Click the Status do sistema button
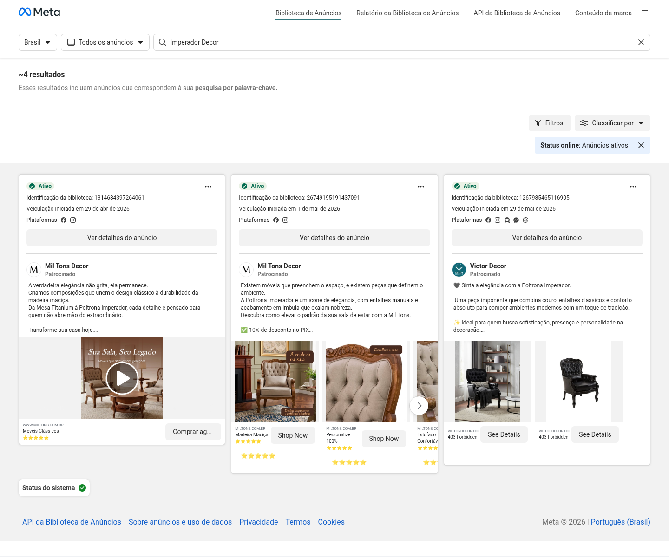Image resolution: width=669 pixels, height=557 pixels. click(x=54, y=488)
